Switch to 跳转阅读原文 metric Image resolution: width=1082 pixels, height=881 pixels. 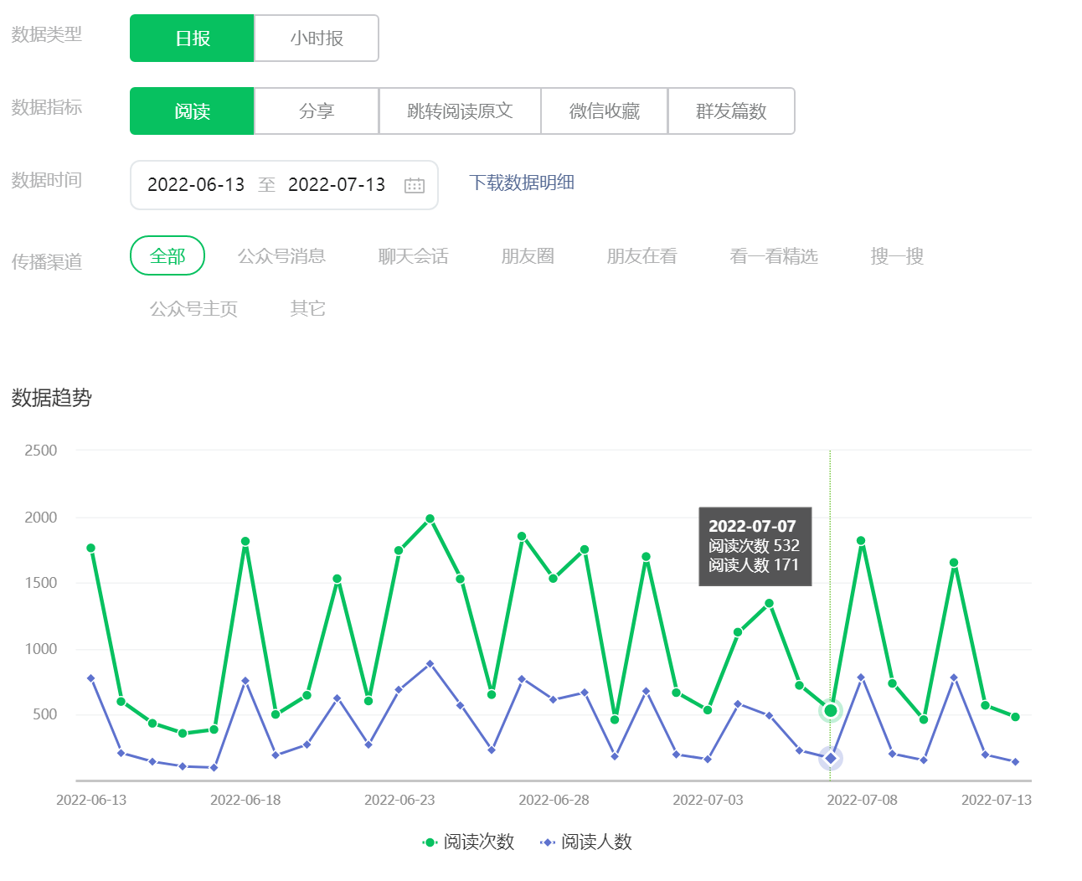460,111
